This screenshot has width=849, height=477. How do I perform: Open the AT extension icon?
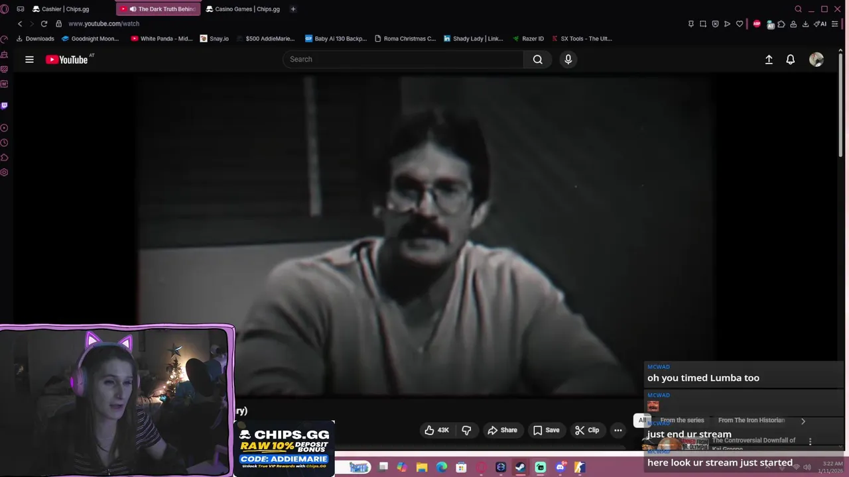pyautogui.click(x=770, y=25)
